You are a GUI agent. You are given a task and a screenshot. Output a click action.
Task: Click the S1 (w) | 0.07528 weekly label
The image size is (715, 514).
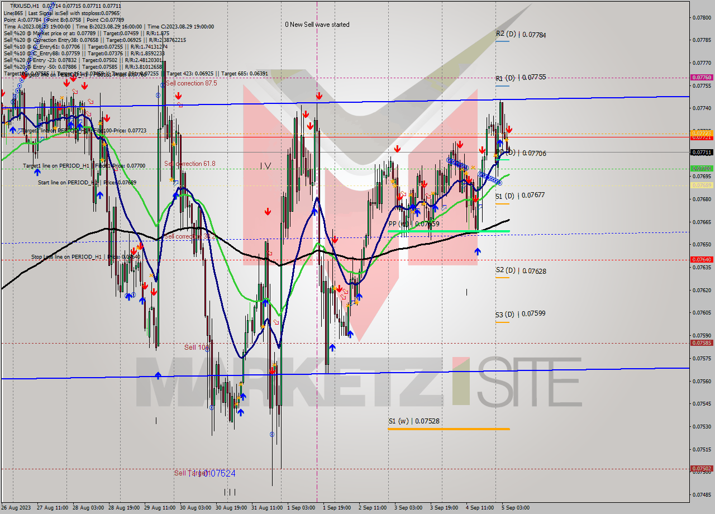tap(414, 421)
